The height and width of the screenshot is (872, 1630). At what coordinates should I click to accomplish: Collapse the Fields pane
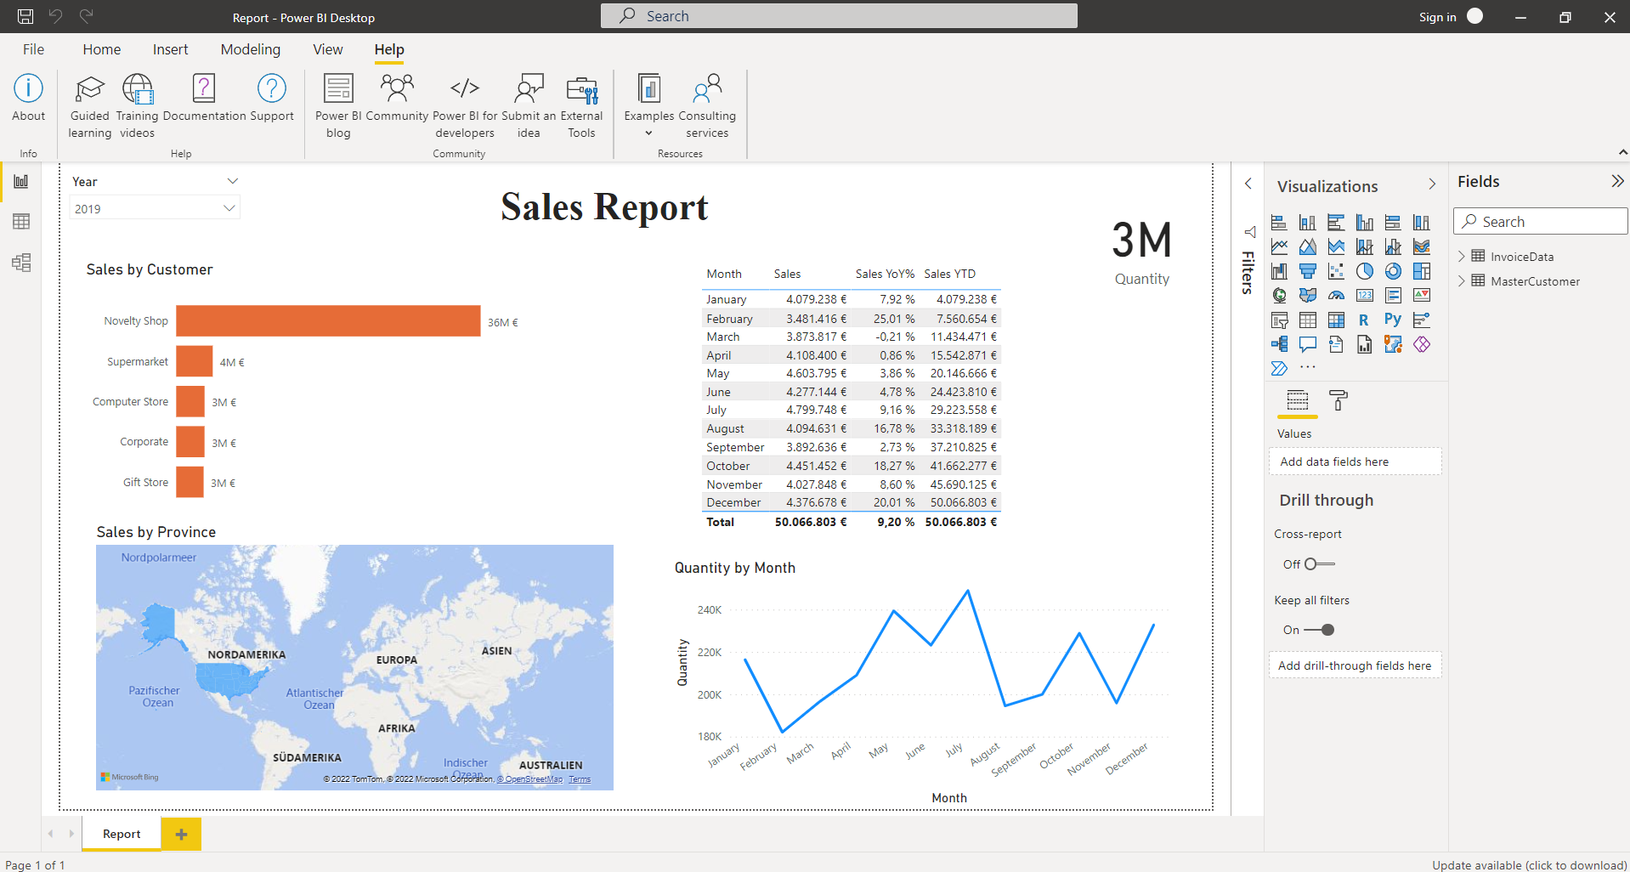click(1617, 181)
